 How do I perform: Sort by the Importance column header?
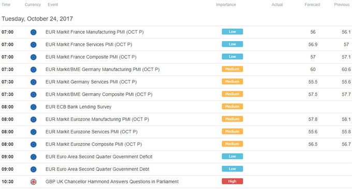(226, 5)
